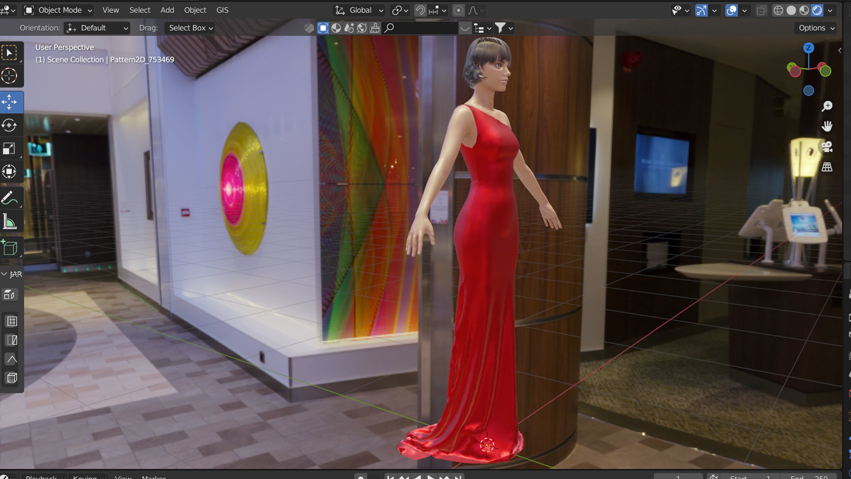Click the blue Z axis gizmo
The height and width of the screenshot is (479, 851).
pos(808,48)
